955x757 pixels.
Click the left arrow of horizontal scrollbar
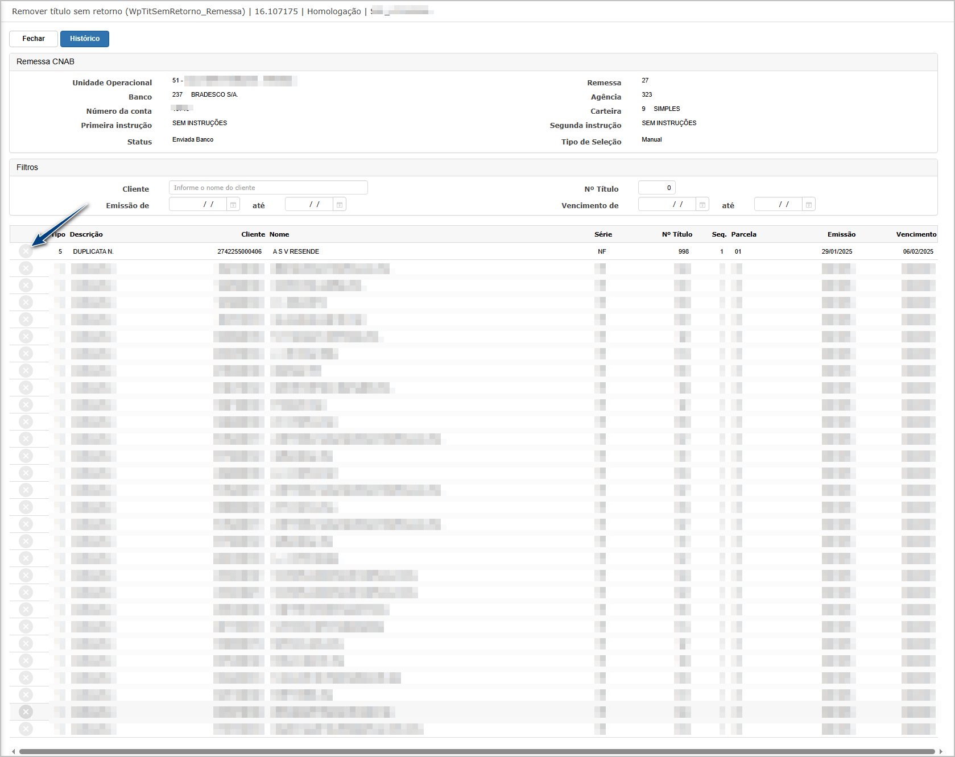coord(14,751)
